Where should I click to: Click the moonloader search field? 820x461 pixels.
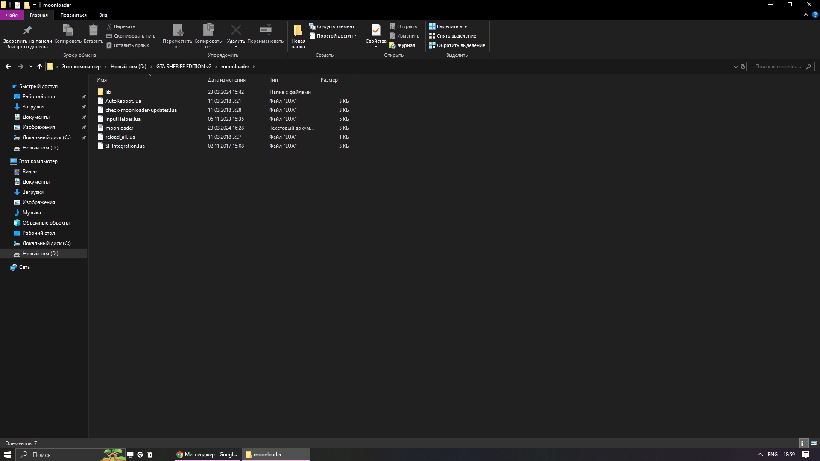[x=778, y=67]
